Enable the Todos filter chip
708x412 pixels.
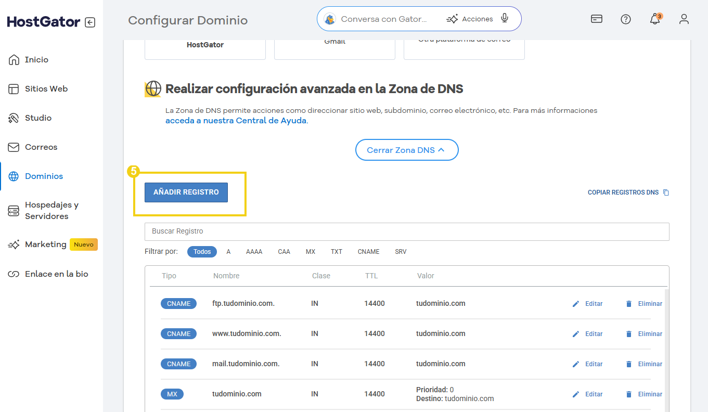point(202,251)
